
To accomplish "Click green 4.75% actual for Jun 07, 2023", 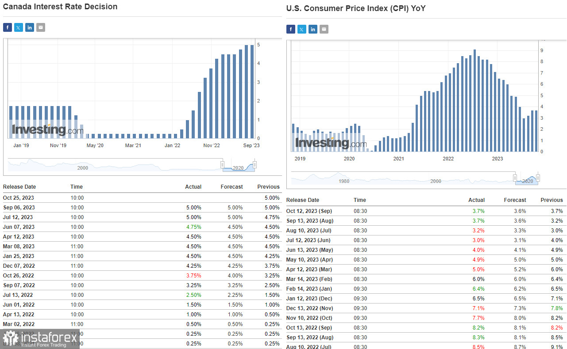I will click(193, 227).
